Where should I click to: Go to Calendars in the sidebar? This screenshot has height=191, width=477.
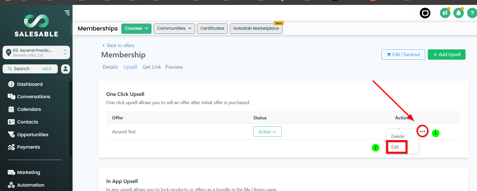click(x=29, y=109)
